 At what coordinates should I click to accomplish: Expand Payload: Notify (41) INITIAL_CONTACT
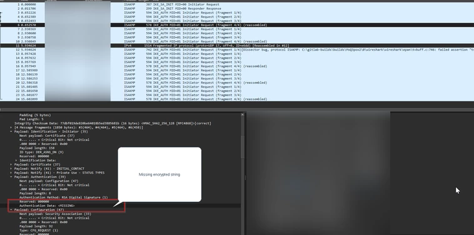coord(11,169)
